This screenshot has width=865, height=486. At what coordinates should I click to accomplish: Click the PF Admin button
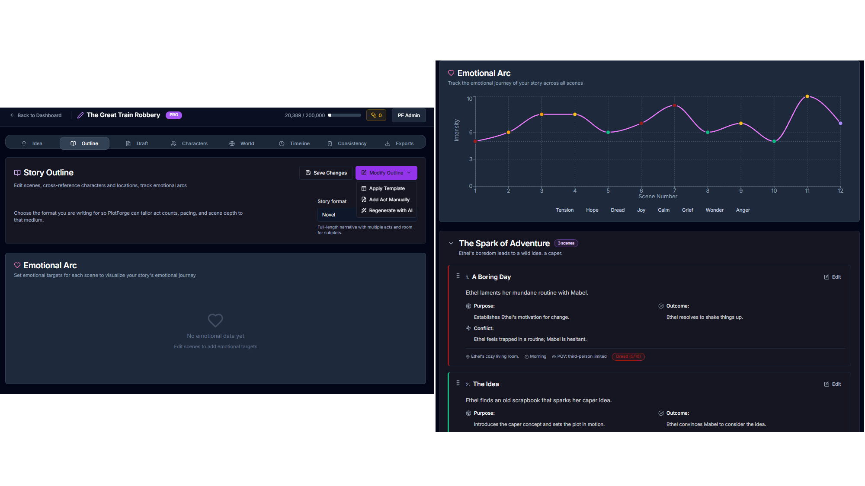(x=408, y=115)
